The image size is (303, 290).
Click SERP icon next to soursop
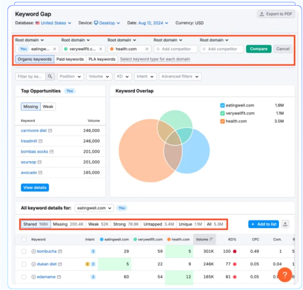coord(39,162)
